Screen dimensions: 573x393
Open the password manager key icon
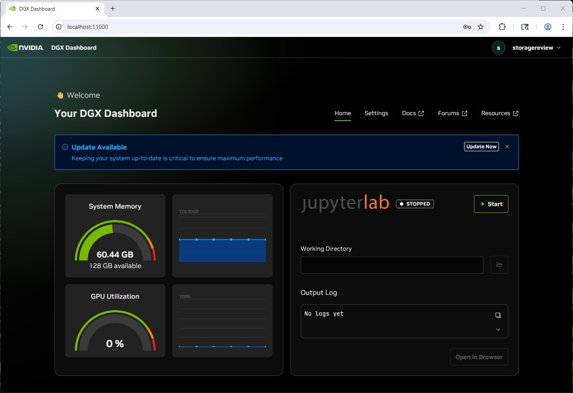click(467, 27)
